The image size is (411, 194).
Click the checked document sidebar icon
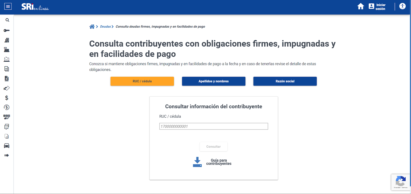point(7,136)
